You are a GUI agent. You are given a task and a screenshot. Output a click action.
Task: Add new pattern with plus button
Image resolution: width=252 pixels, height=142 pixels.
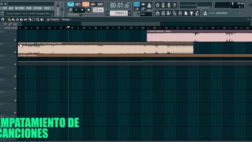130,13
